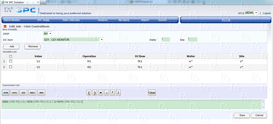
Task: Insert an open parenthesis
Action: point(89,93)
